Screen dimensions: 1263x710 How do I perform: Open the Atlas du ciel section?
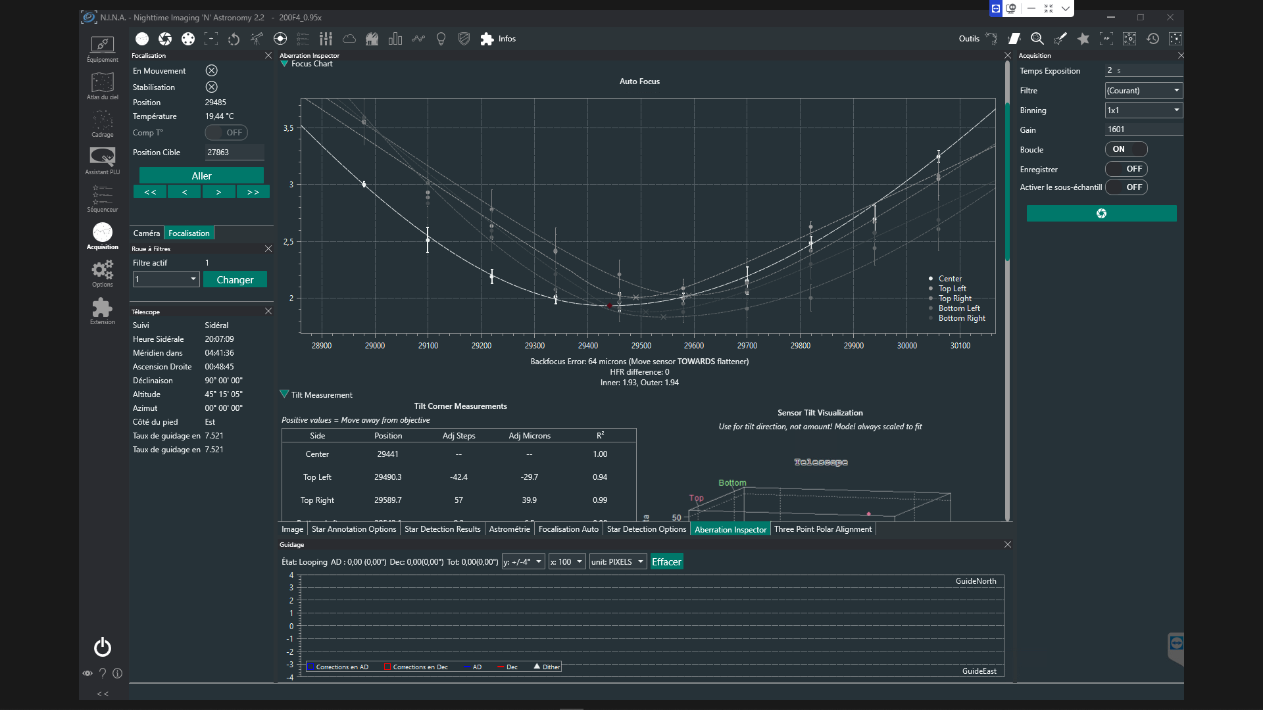[x=102, y=86]
